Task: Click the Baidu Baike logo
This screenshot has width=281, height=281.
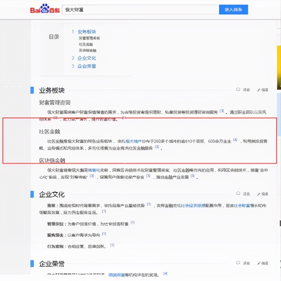Action: tap(45, 9)
